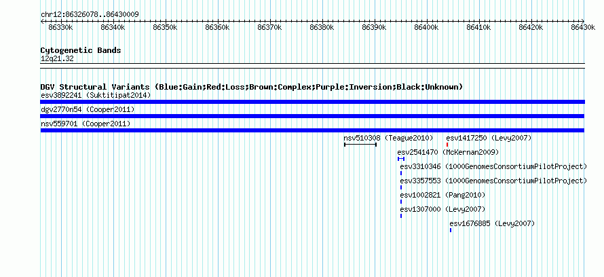Click the blue marker under esv1002821
Viewport: 604px width, 277px height.
click(x=401, y=202)
